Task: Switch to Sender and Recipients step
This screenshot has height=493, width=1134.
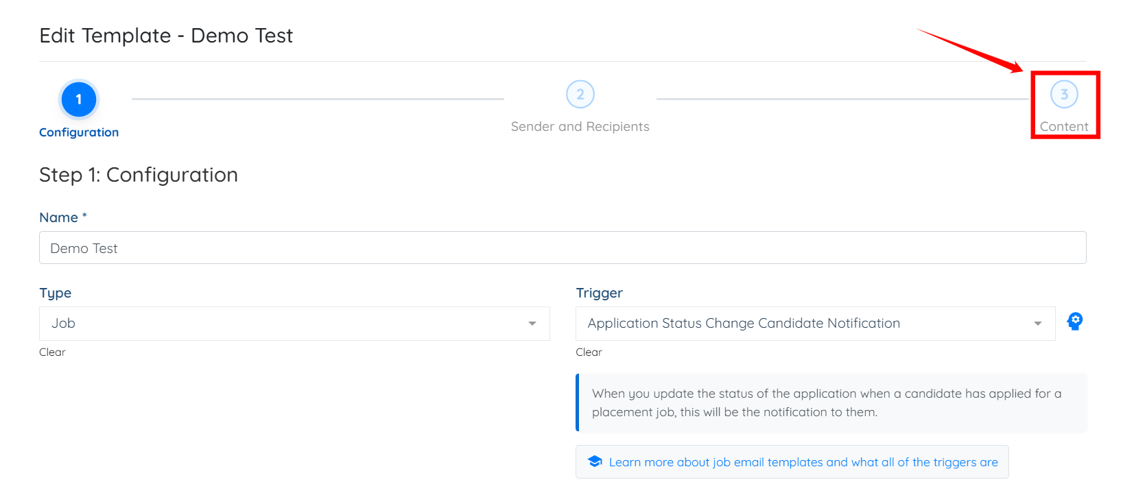Action: (580, 127)
